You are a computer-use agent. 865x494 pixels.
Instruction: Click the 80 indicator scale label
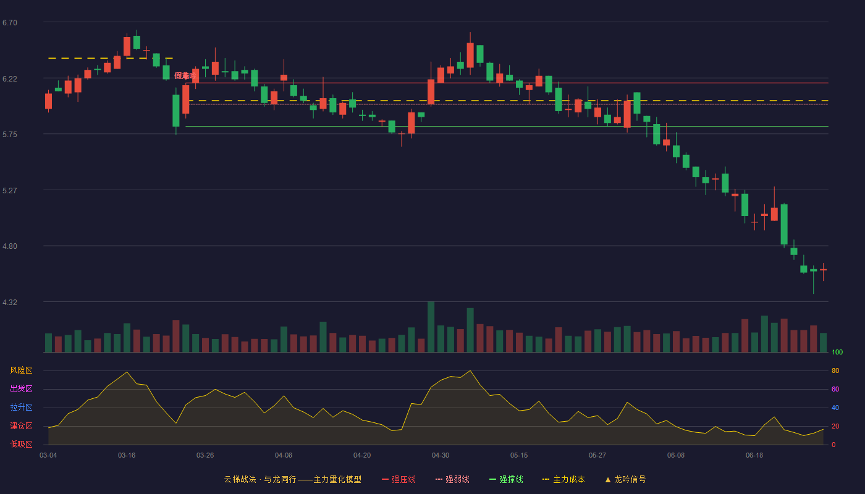coord(835,371)
